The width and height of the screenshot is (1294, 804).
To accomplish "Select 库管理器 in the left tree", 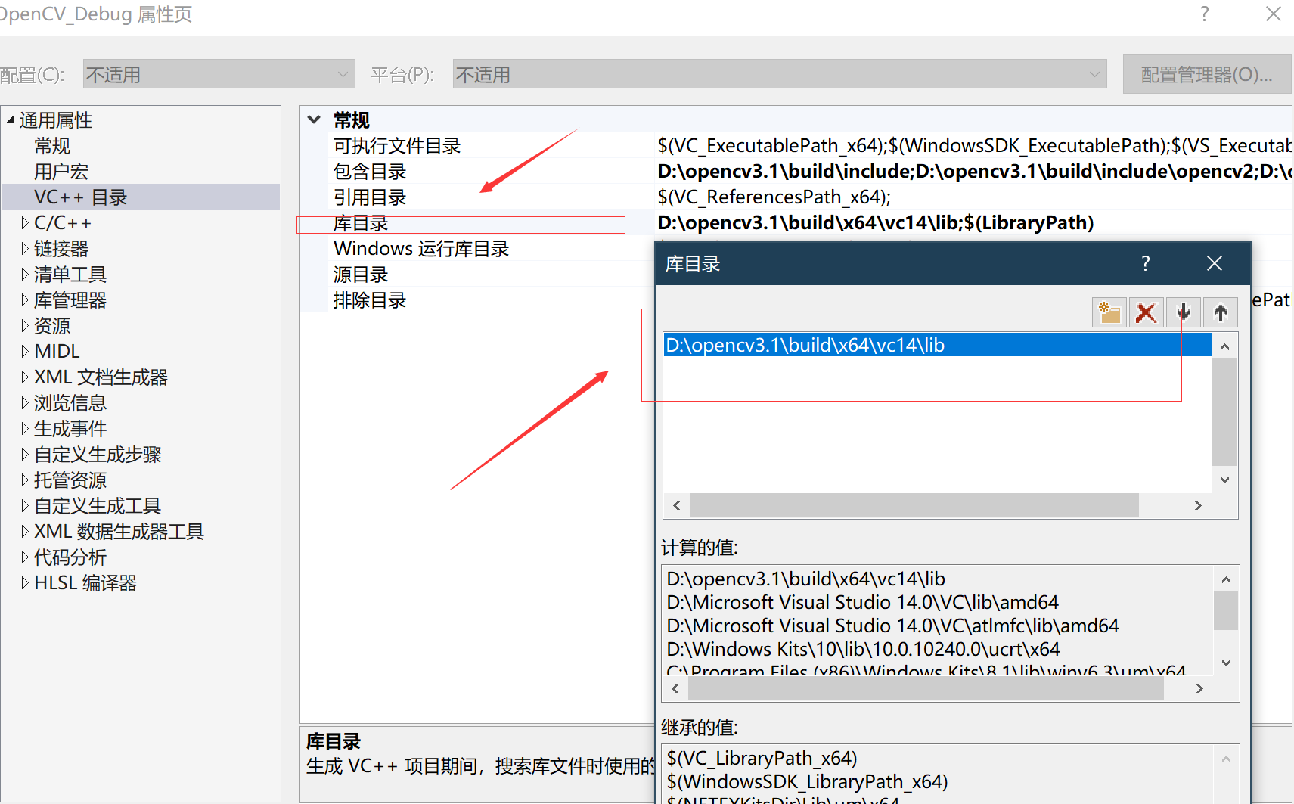I will point(70,300).
